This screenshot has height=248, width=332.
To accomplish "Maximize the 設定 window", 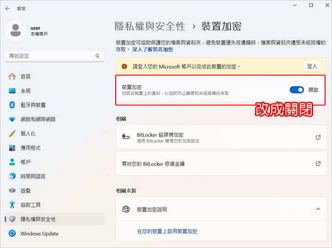I will point(311,5).
